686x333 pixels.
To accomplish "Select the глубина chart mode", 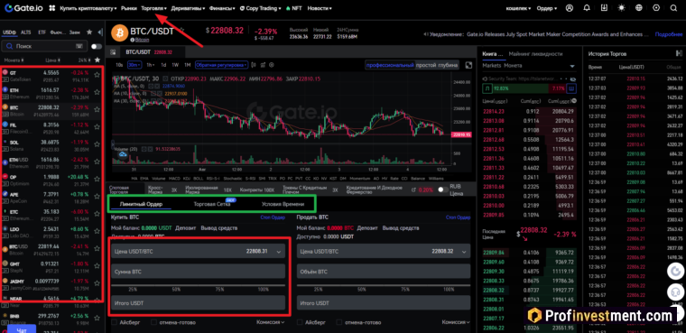I will tap(448, 65).
